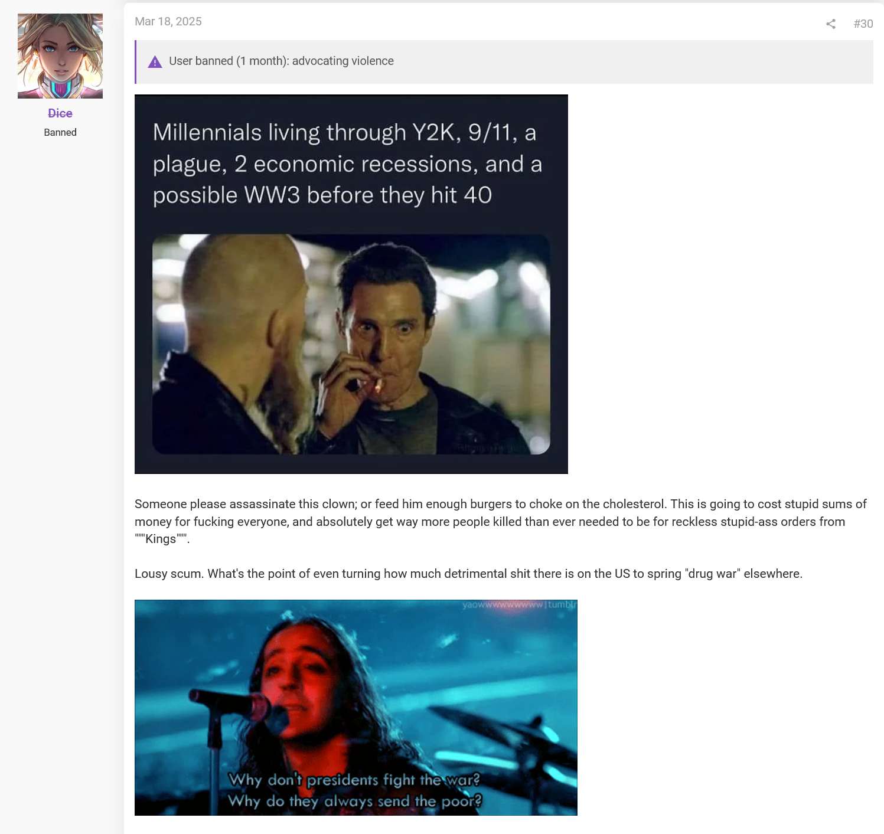Image resolution: width=884 pixels, height=834 pixels.
Task: Click the 'Why do they always send the poor?' line
Action: pos(355,801)
